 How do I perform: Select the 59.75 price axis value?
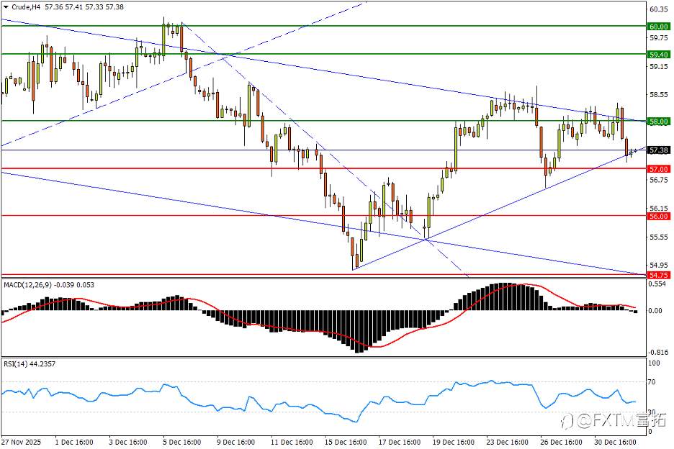(659, 38)
